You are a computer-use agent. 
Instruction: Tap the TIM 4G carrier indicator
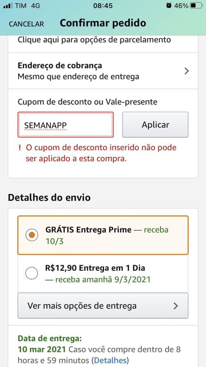pyautogui.click(x=28, y=6)
